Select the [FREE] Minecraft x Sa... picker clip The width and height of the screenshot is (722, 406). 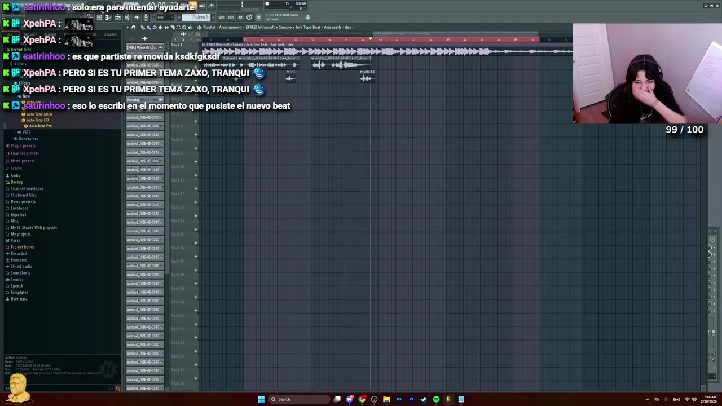pyautogui.click(x=145, y=47)
